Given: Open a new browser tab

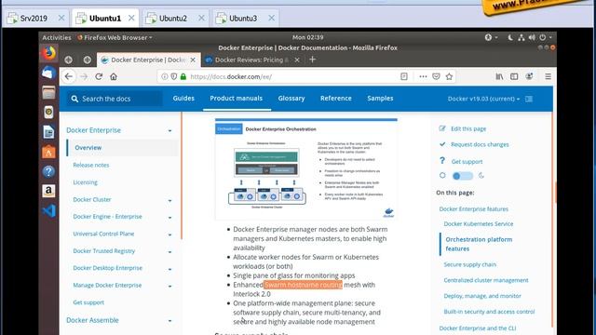Looking at the screenshot, I should 313,60.
